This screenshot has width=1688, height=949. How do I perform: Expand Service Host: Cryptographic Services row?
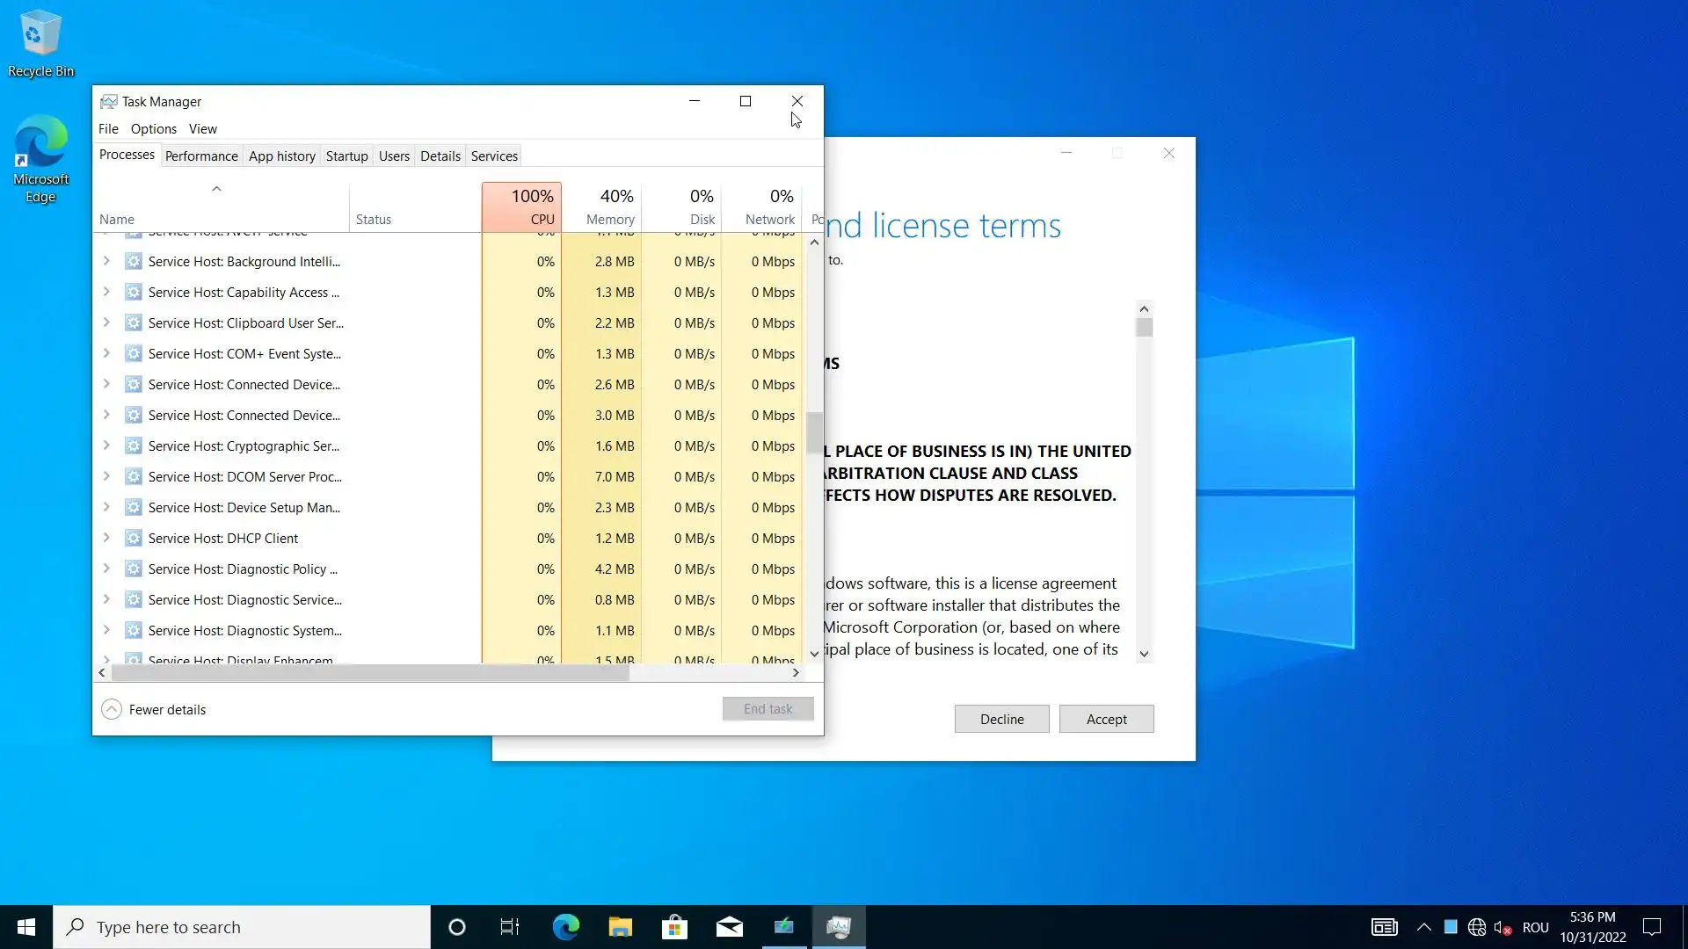pos(106,446)
